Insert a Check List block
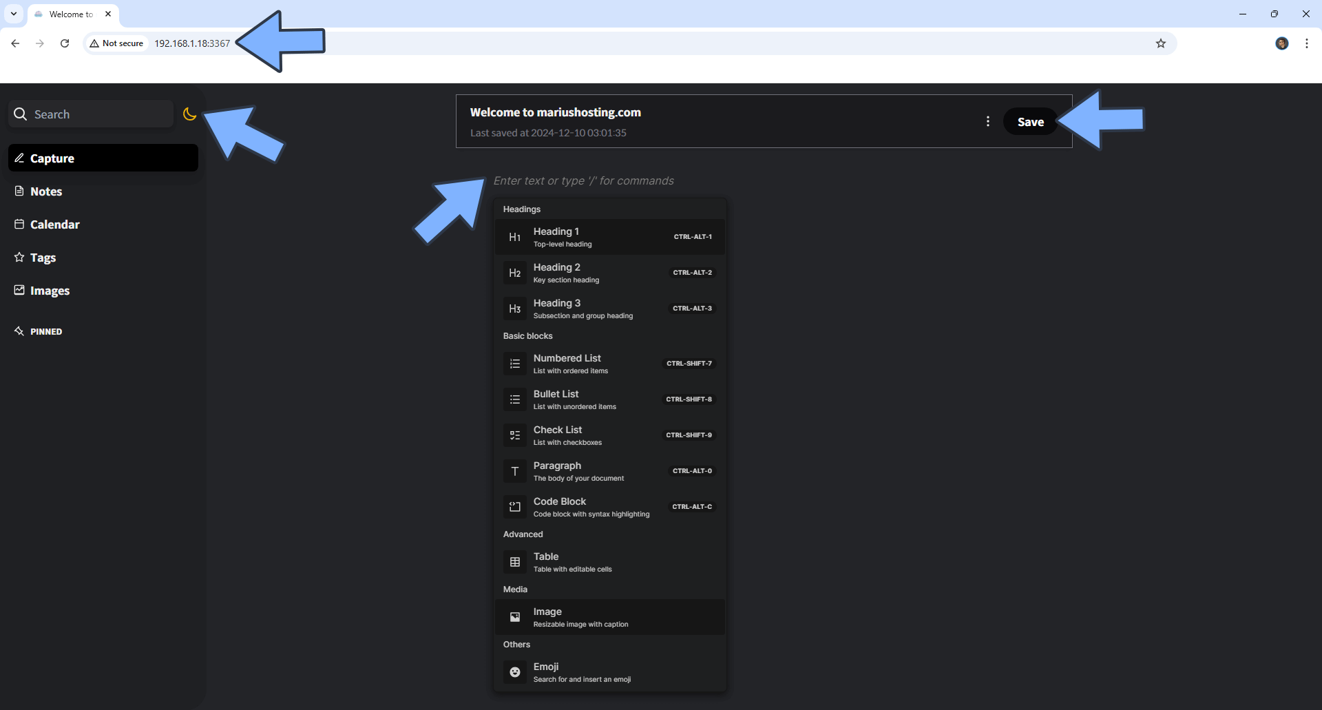Screen dimensions: 1322x710 (610, 435)
